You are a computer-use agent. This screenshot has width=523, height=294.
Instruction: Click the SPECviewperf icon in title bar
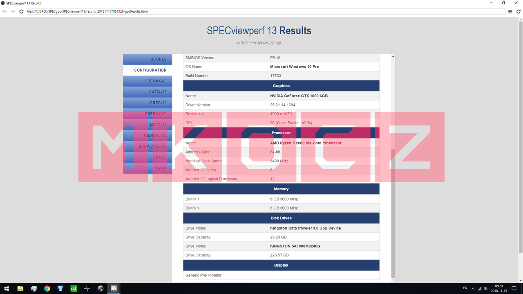(x=3, y=3)
